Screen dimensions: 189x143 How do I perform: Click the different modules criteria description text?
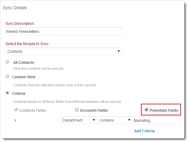point(67,101)
